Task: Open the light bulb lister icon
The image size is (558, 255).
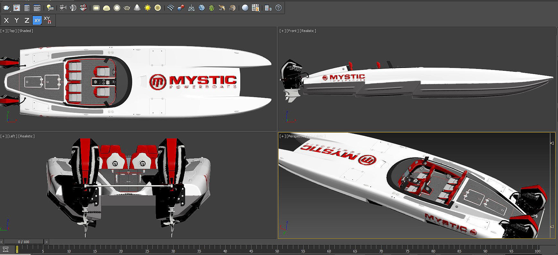Action: [50, 8]
